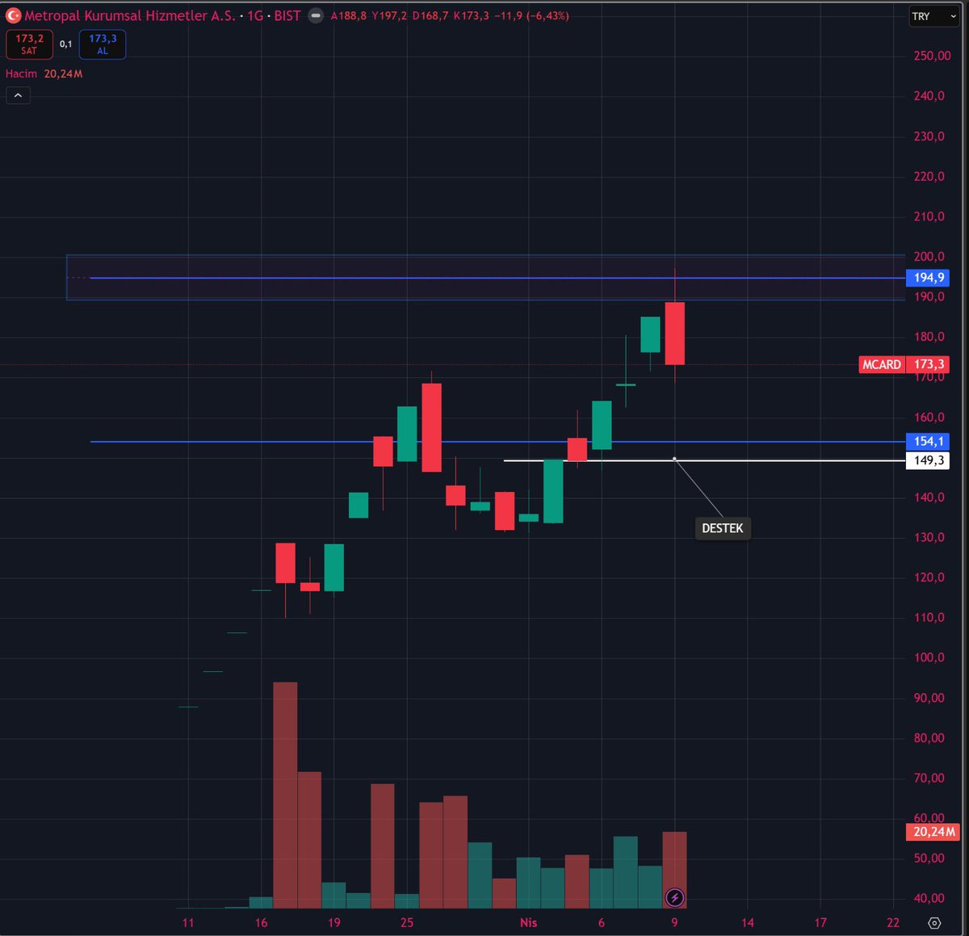Click the 173,3 AL buy button
Viewport: 969px width, 936px height.
pos(103,44)
